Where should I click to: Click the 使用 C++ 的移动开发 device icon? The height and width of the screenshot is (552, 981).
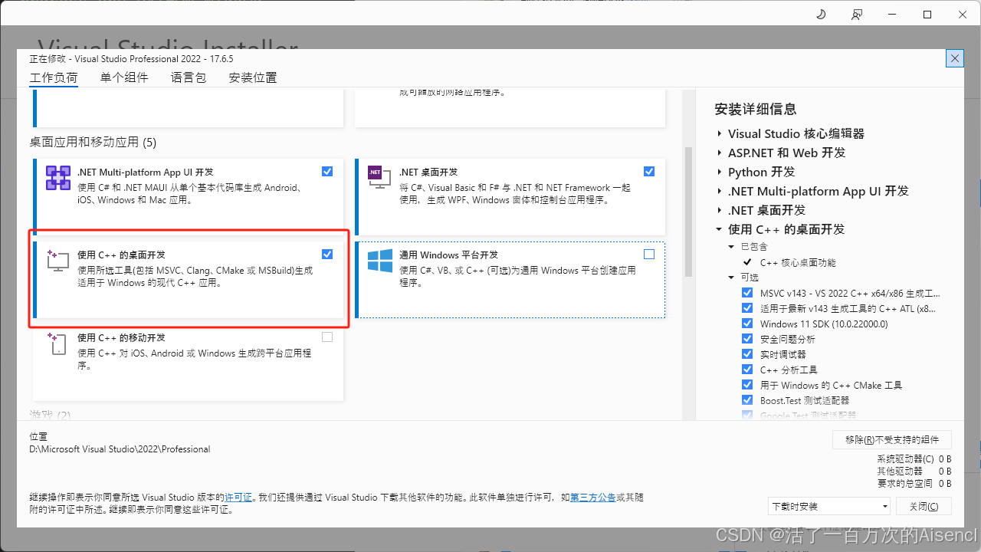58,343
